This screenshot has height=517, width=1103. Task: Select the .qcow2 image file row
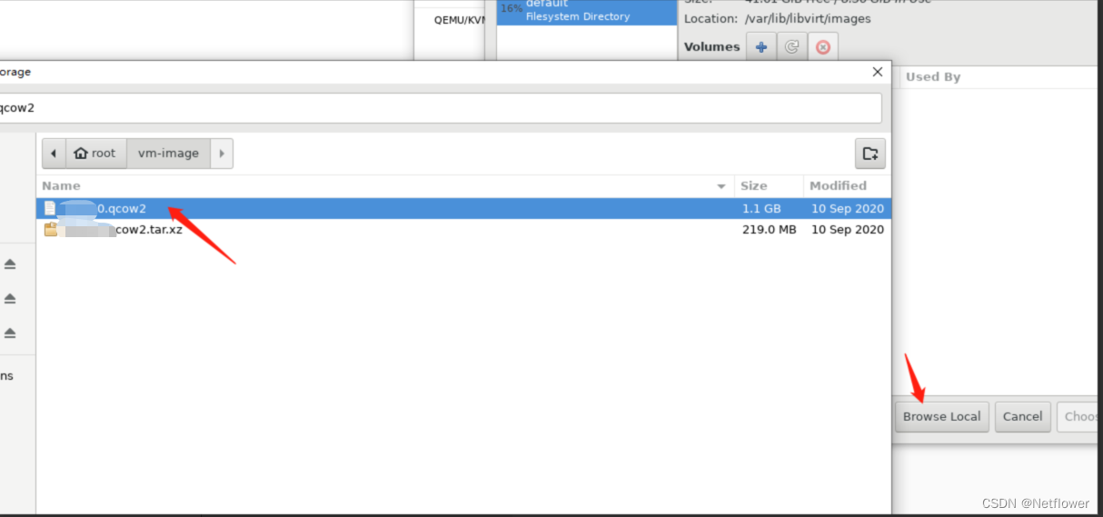[463, 208]
